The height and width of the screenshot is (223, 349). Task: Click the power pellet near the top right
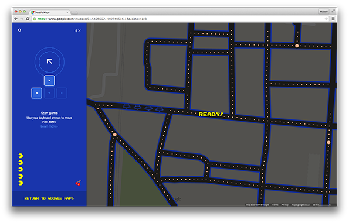(x=297, y=46)
